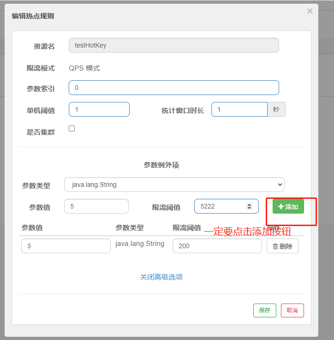Decrease 限流阈值 with the down spinner arrow

click(x=250, y=208)
